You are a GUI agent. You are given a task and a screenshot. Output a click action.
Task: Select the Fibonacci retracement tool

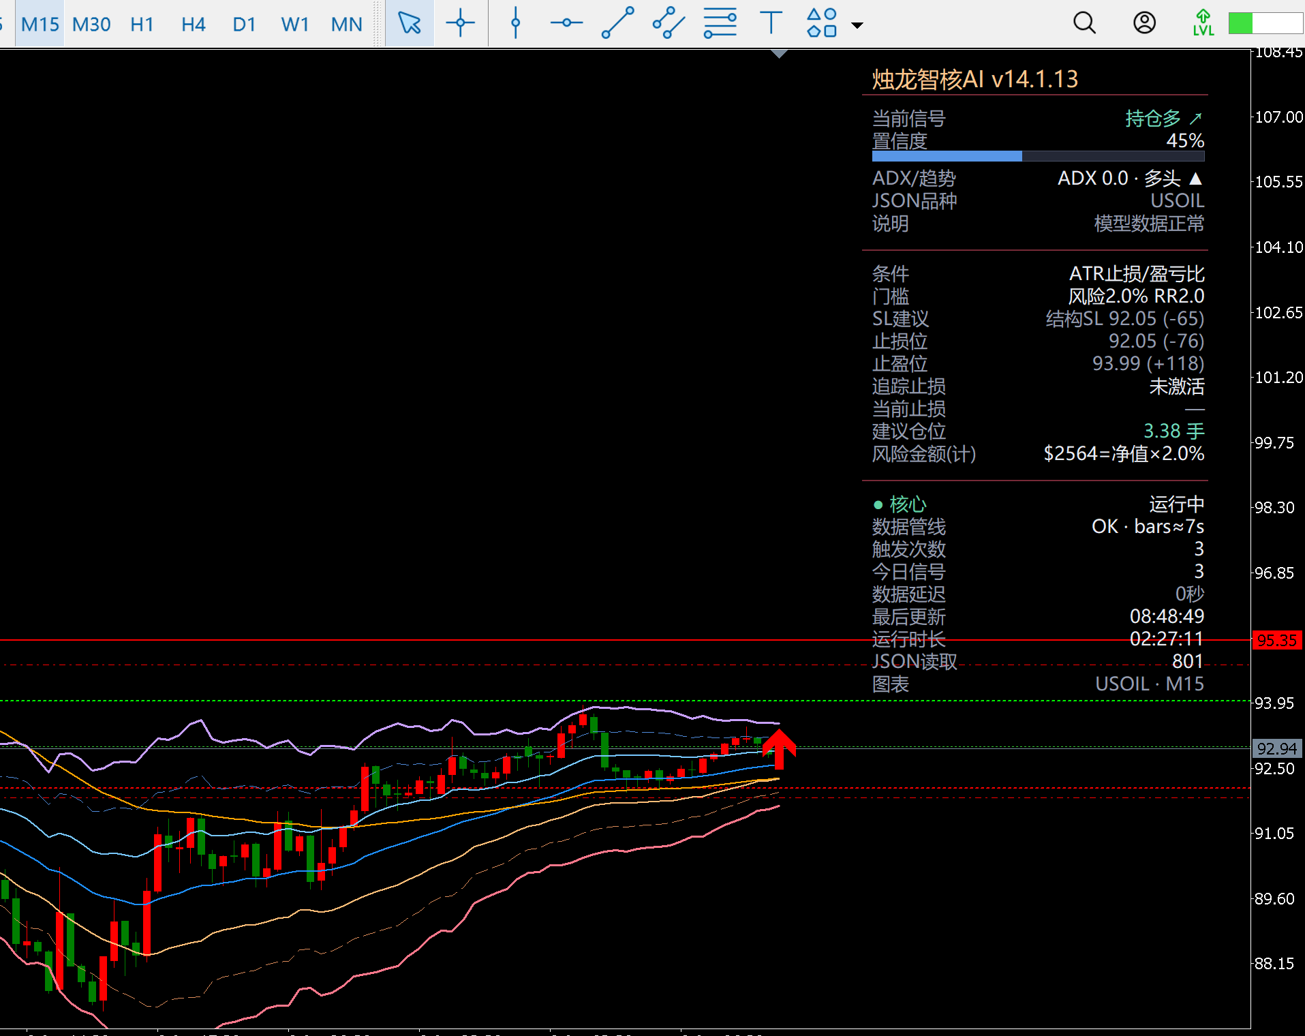(720, 23)
